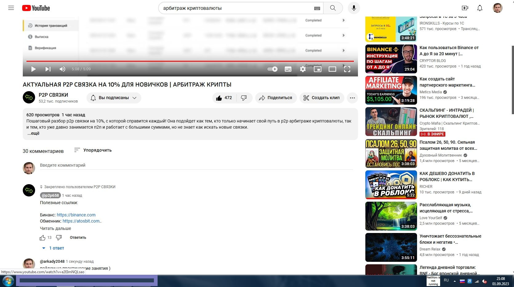
Task: Open the Как создать сайт video title
Action: 447,82
